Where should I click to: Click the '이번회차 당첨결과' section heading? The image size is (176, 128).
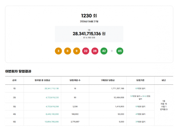[18, 71]
